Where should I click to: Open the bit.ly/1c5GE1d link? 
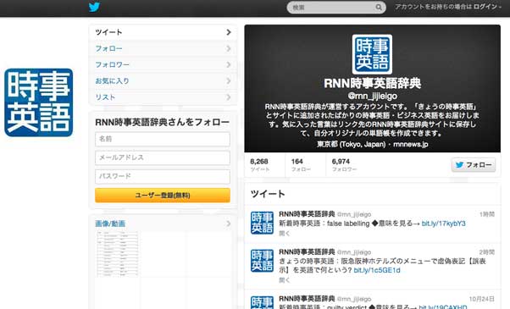[377, 270]
